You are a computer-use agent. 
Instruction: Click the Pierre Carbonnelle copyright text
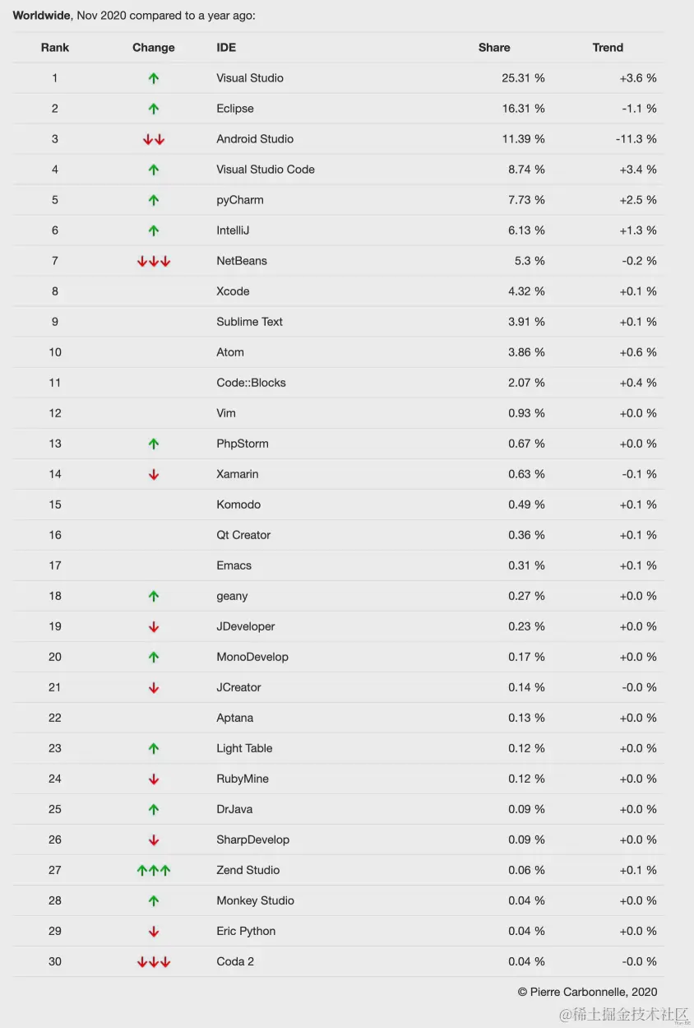[587, 992]
